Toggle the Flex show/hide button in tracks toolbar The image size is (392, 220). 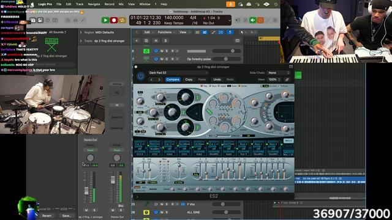(221, 32)
